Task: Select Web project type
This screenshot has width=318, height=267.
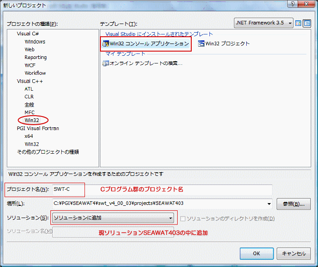Action: pos(30,49)
